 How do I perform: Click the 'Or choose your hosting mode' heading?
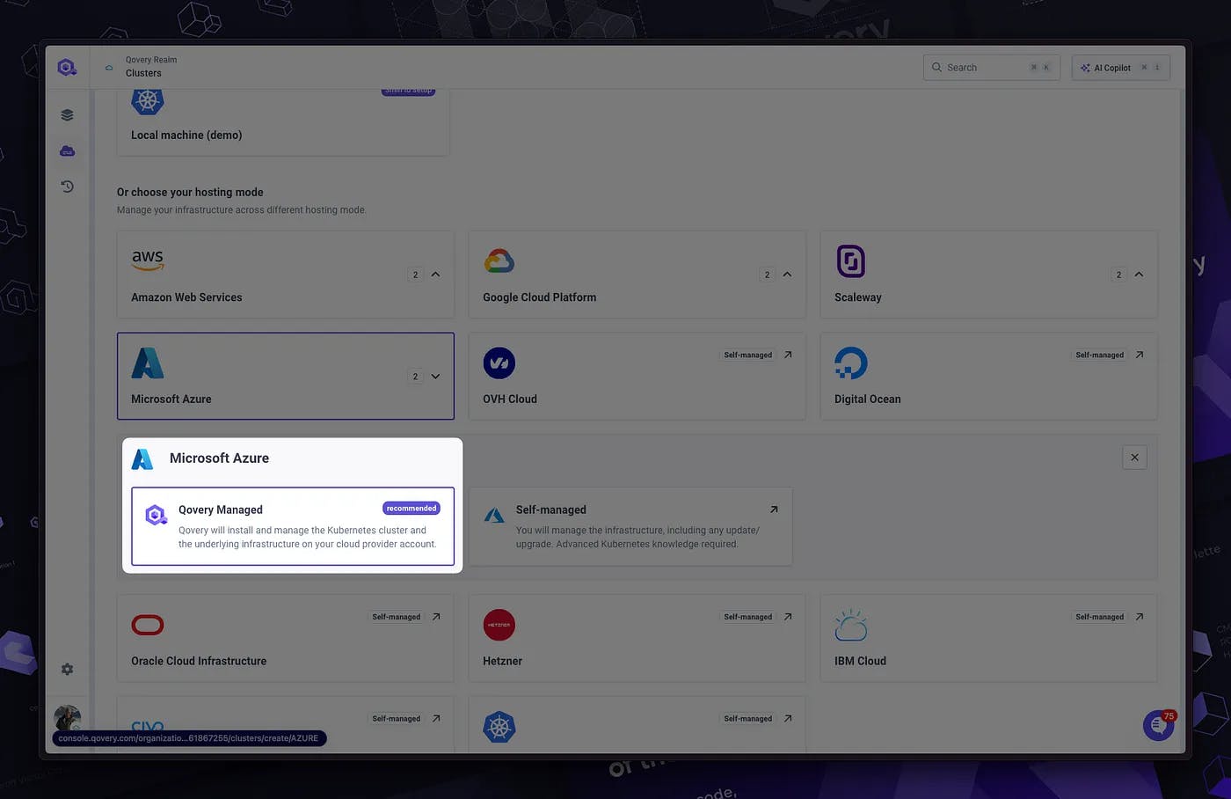(x=190, y=192)
